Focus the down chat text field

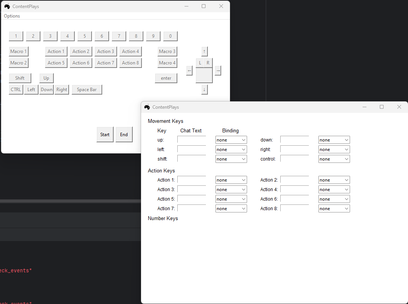[x=294, y=140]
